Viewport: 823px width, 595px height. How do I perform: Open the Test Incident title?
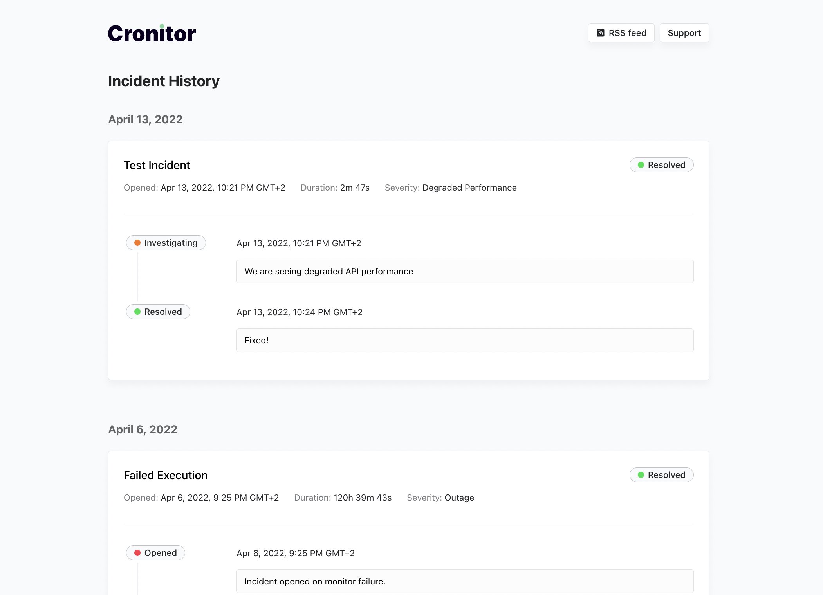coord(157,165)
